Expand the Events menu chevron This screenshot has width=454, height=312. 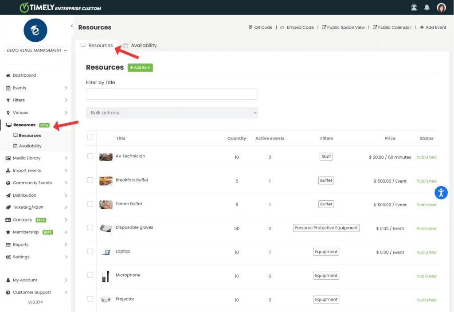coord(66,88)
